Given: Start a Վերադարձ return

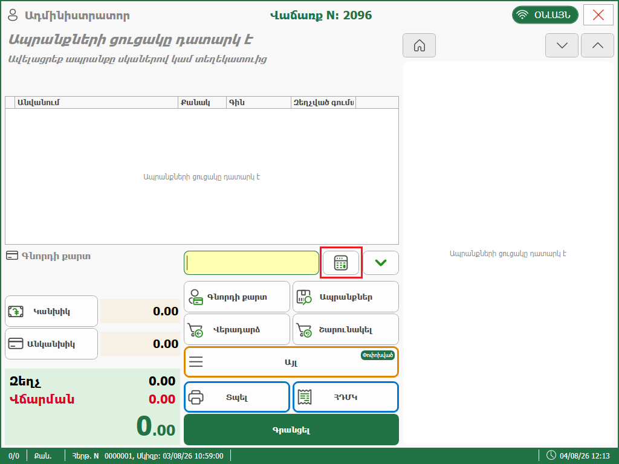Looking at the screenshot, I should (x=237, y=329).
